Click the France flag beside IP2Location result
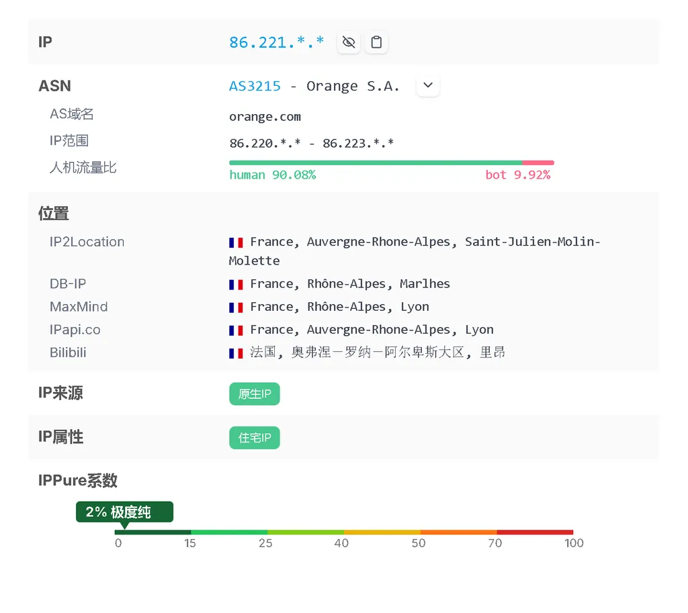Viewport: 688px width, 613px height. click(236, 242)
